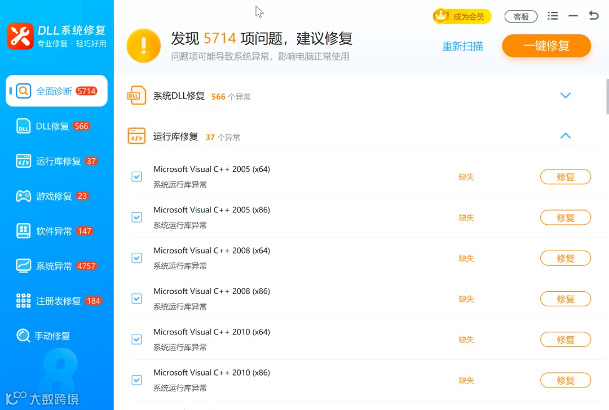
Task: Click 修复 for Visual C++ 2005 (x86)
Action: [x=566, y=217]
